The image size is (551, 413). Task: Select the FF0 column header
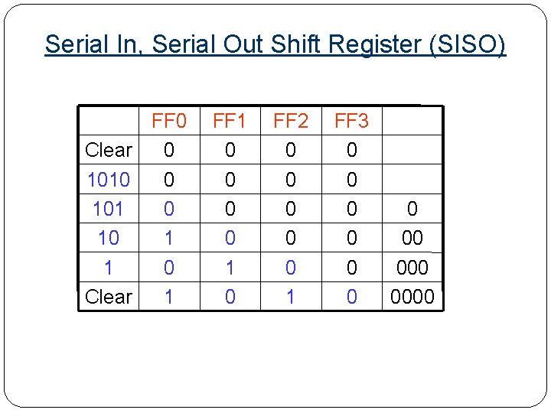[169, 121]
